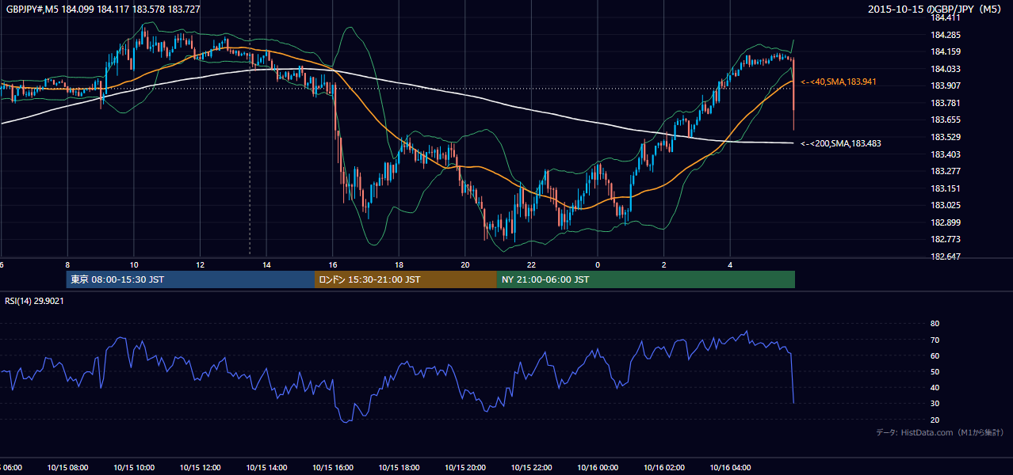Click RSI axis level 50
Image resolution: width=1013 pixels, height=475 pixels.
pyautogui.click(x=935, y=371)
